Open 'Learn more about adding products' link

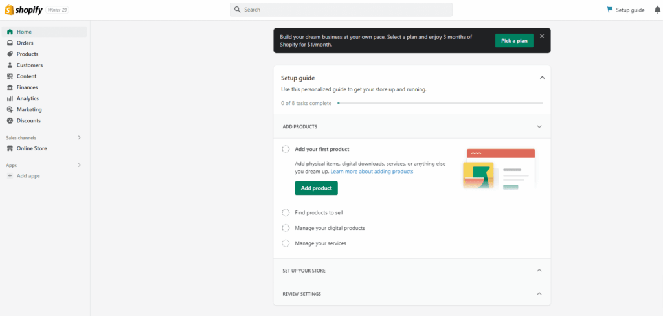coord(372,172)
